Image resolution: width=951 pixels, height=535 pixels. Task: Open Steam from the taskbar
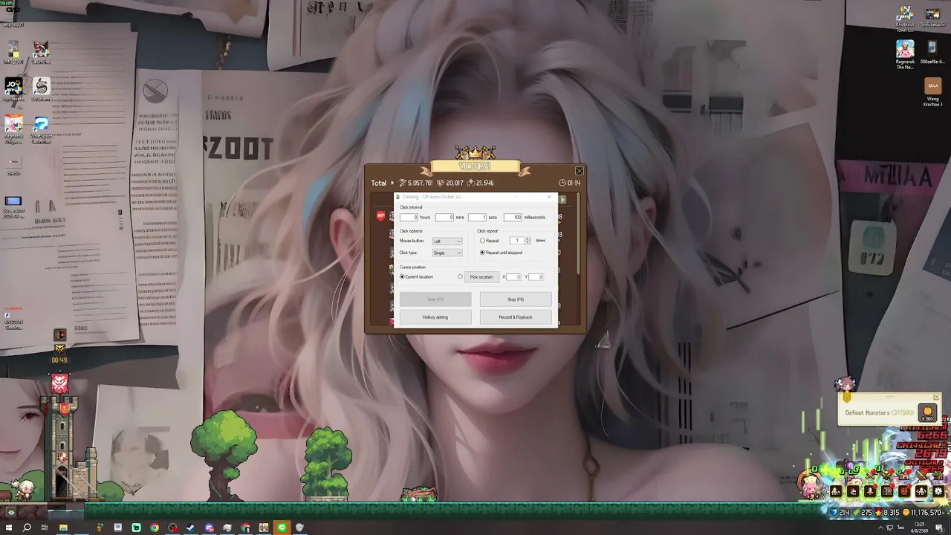pos(190,528)
